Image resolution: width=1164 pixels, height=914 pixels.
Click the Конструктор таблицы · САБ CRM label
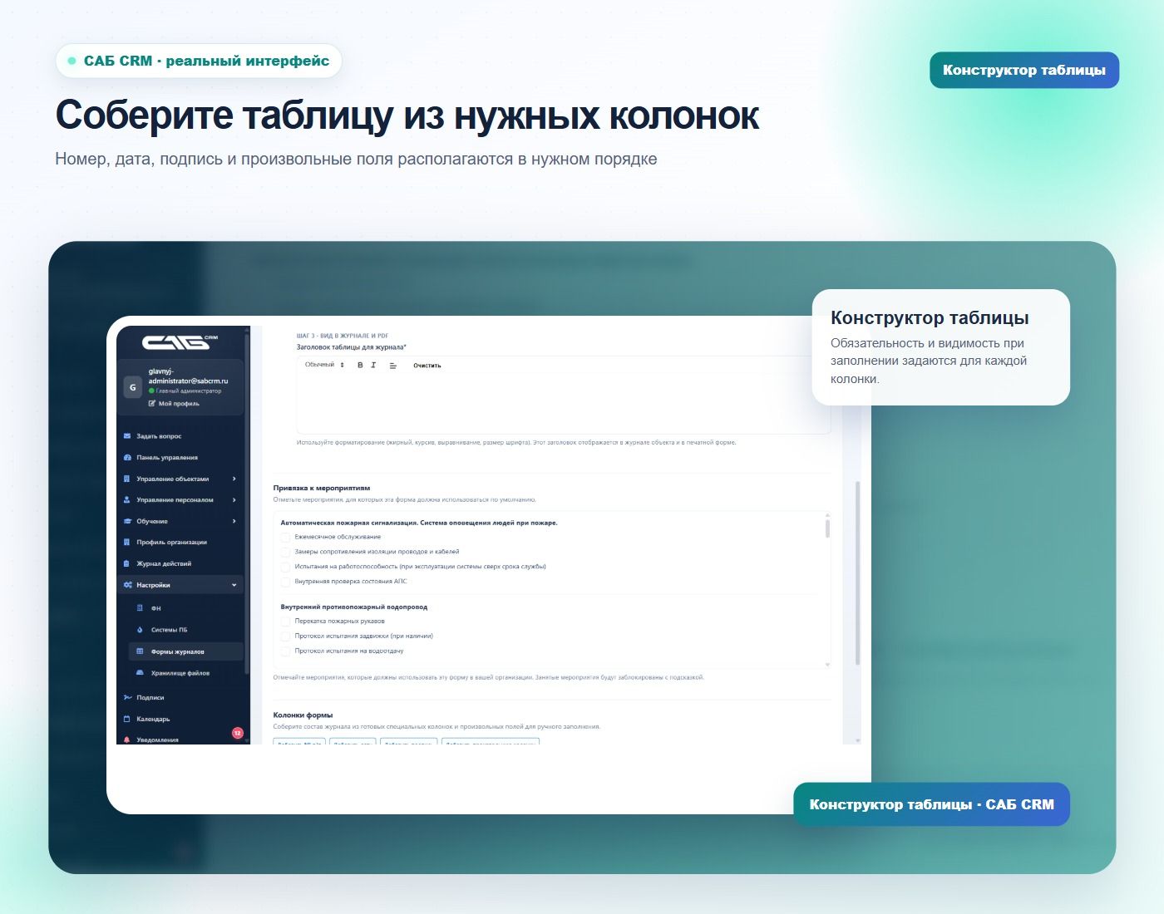[932, 804]
